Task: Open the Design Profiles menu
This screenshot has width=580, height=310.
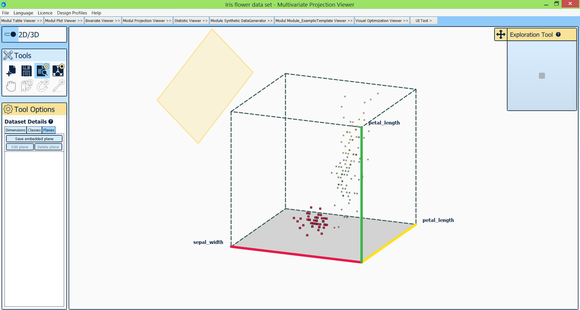Action: tap(72, 13)
